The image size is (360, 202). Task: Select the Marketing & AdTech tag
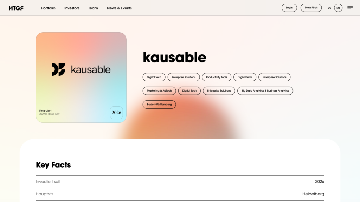pos(159,91)
